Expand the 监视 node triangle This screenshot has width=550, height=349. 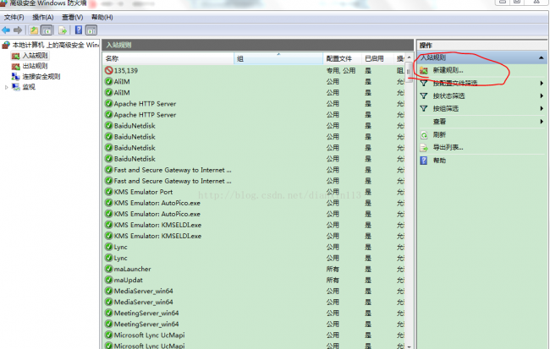click(x=6, y=87)
